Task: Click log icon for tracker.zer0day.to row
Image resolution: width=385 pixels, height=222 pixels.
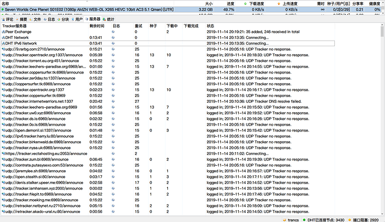Action: click(113, 78)
